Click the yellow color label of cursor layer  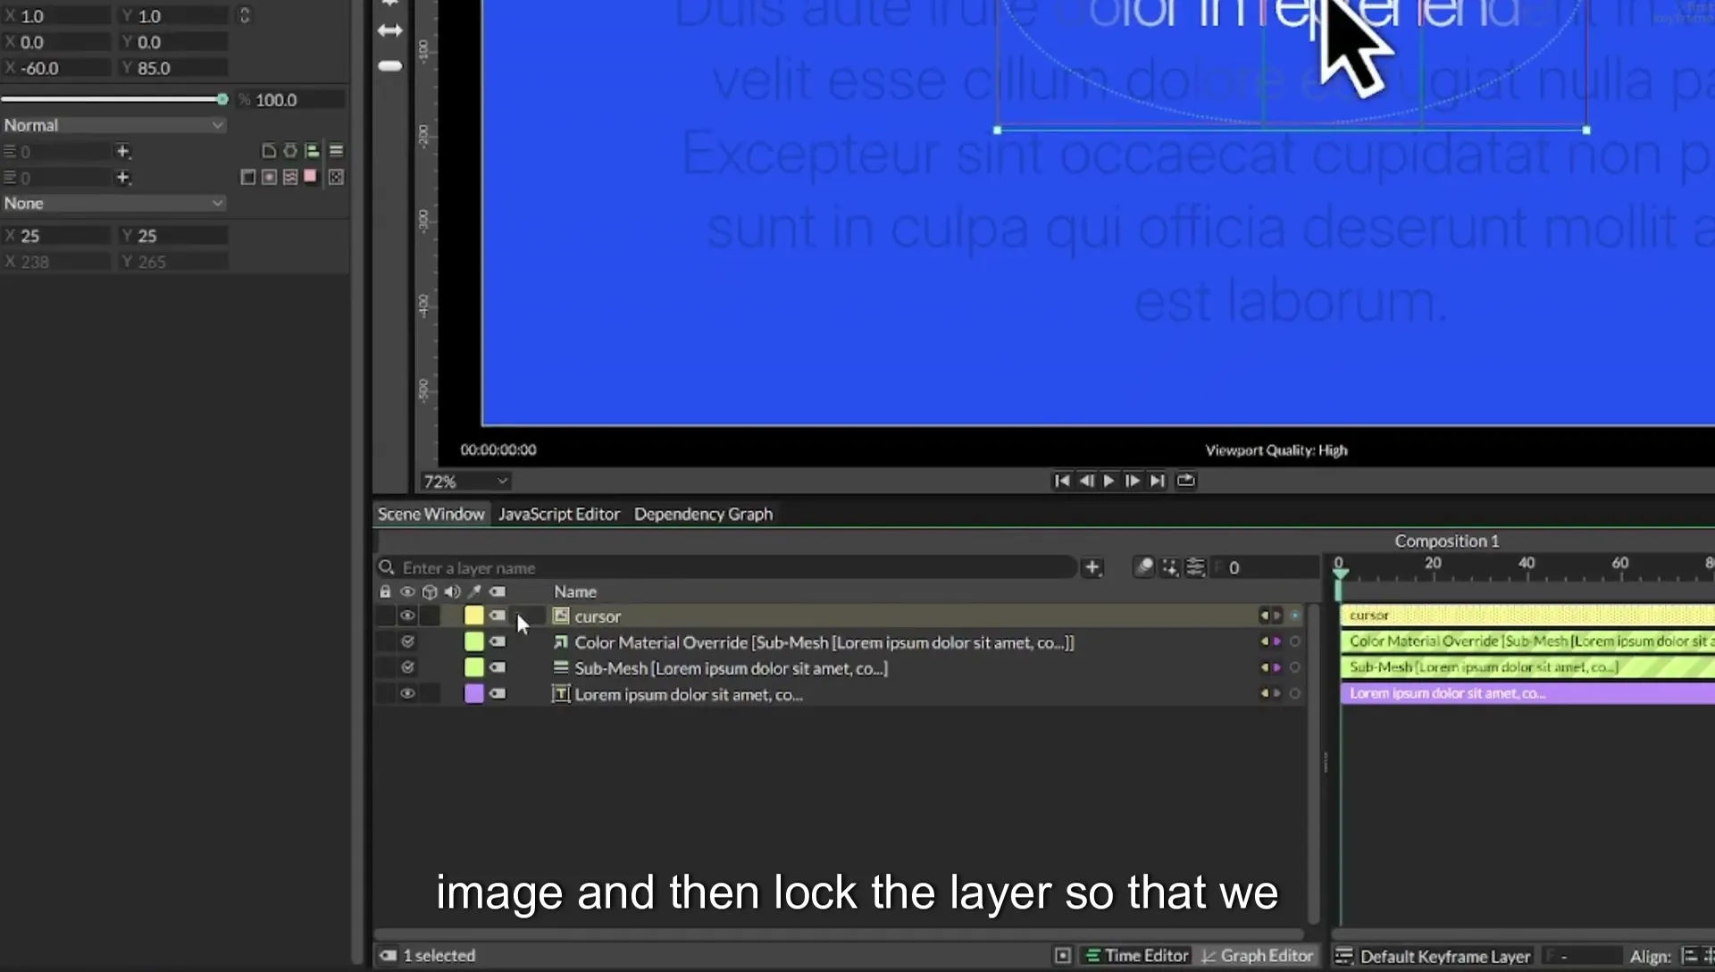[x=473, y=616]
